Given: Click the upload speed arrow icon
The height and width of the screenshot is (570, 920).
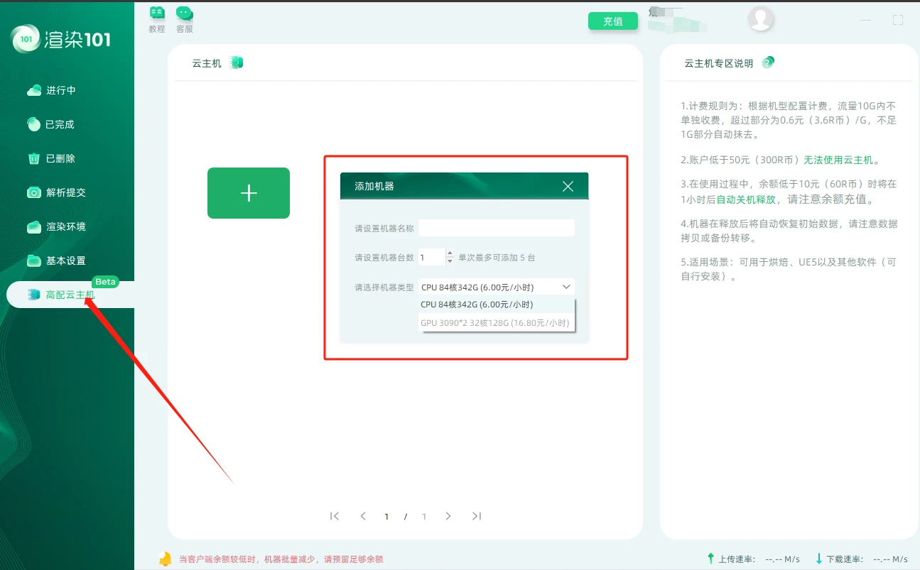Looking at the screenshot, I should [x=710, y=559].
